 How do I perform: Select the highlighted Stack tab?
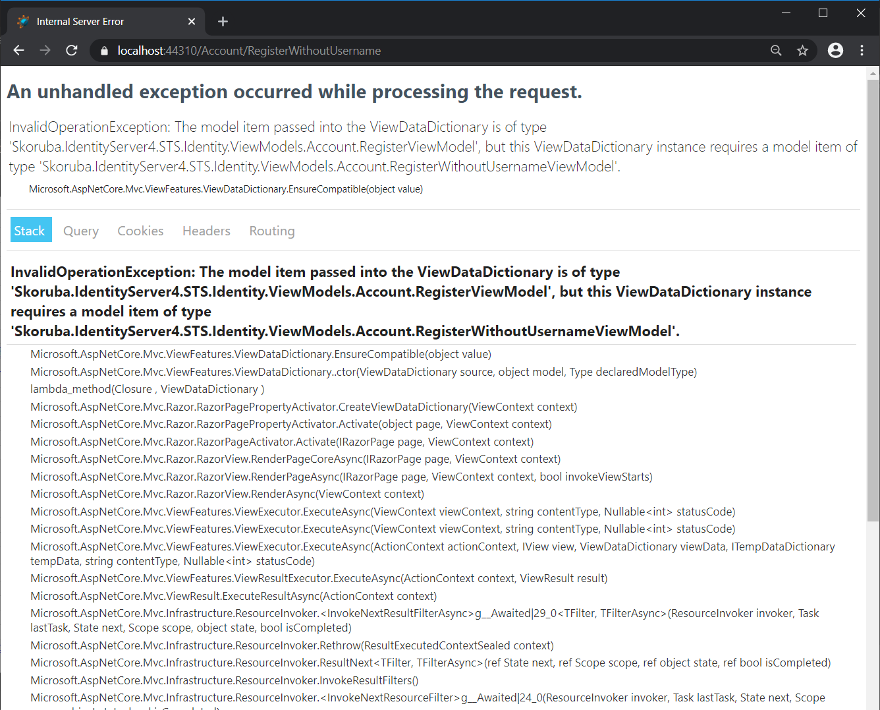pyautogui.click(x=30, y=231)
